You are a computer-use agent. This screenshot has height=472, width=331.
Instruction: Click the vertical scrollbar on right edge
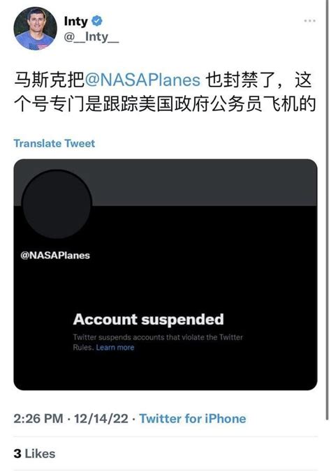[x=327, y=211]
